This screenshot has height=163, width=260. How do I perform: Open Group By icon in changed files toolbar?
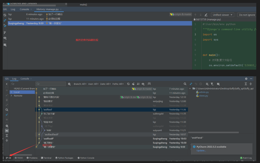point(207,84)
